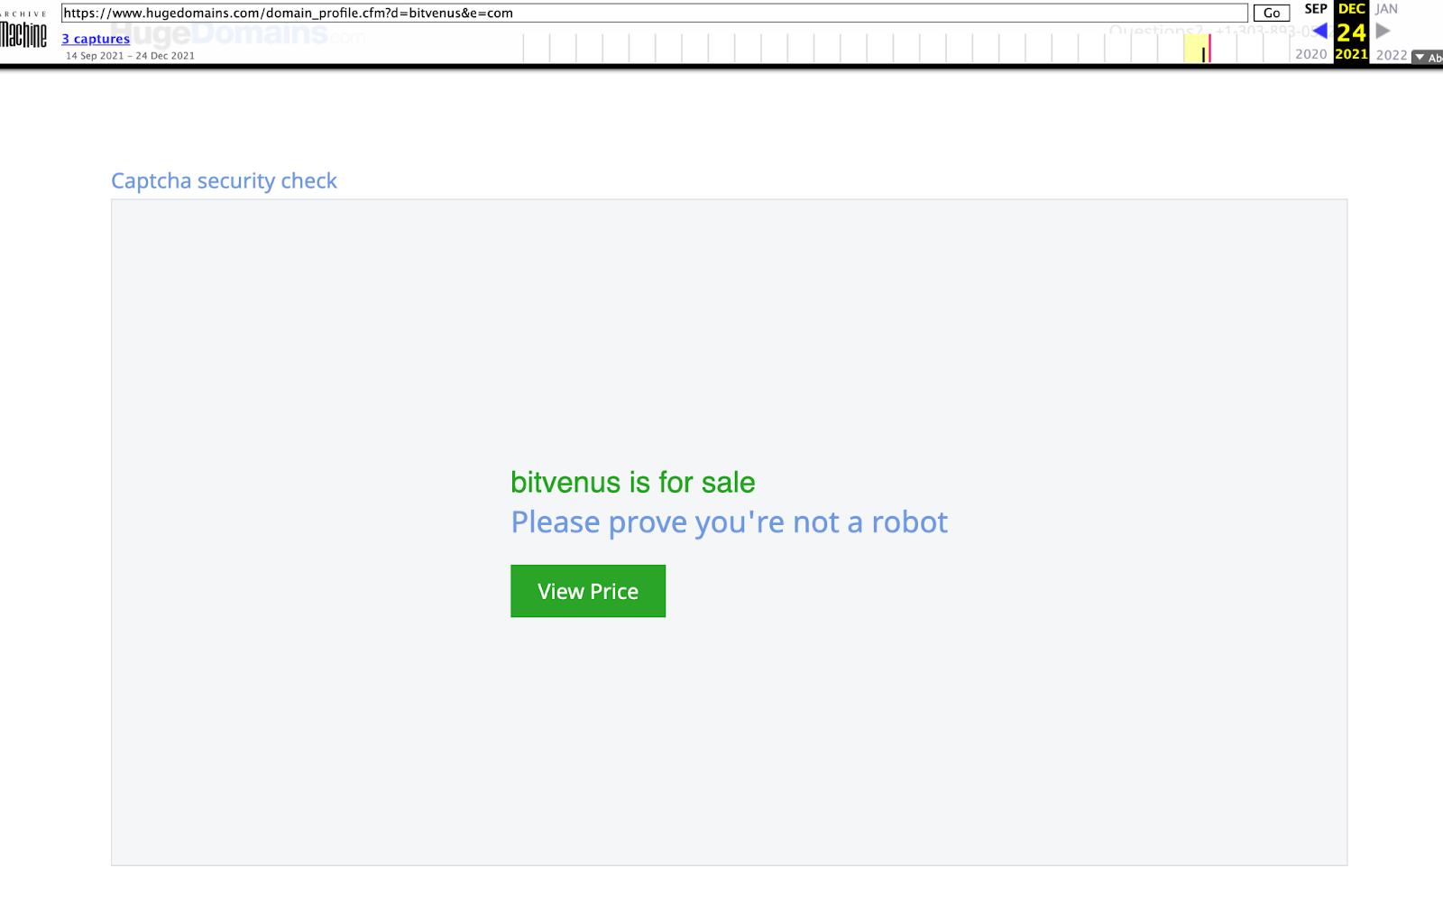Click the highlighted 2021 year label
This screenshot has height=905, width=1443.
pos(1351,55)
